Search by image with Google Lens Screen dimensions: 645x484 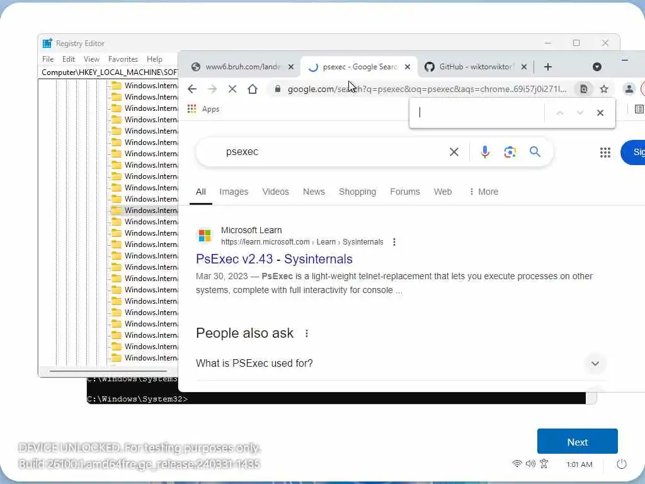[510, 152]
